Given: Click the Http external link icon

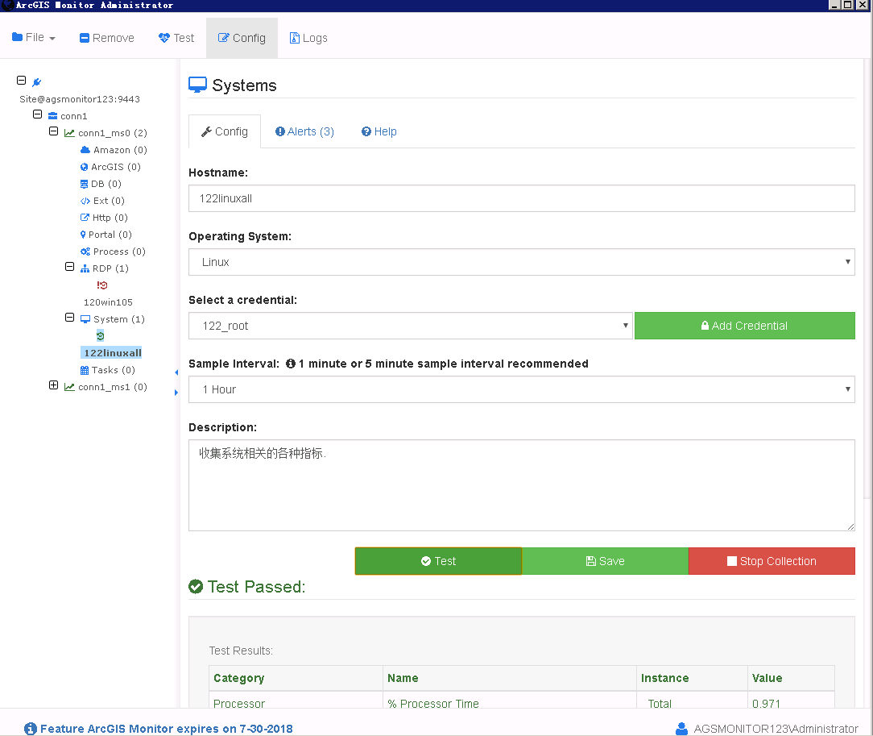Looking at the screenshot, I should coord(85,218).
